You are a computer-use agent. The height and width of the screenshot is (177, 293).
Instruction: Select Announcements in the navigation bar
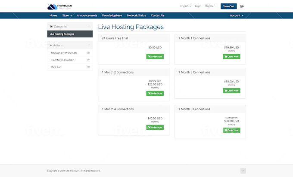pos(87,15)
